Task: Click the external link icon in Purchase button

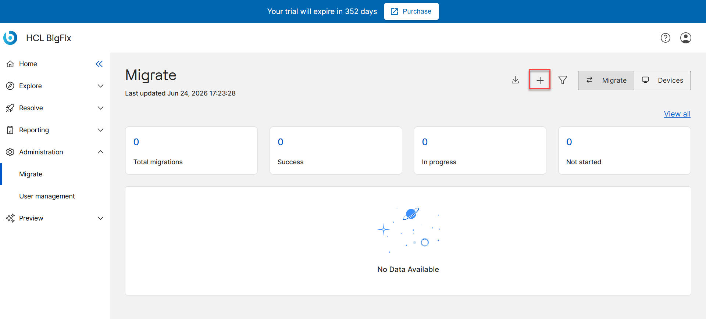Action: (x=394, y=11)
